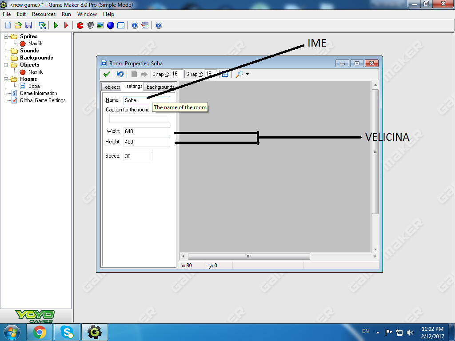Open the Windows Start menu

pyautogui.click(x=12, y=332)
